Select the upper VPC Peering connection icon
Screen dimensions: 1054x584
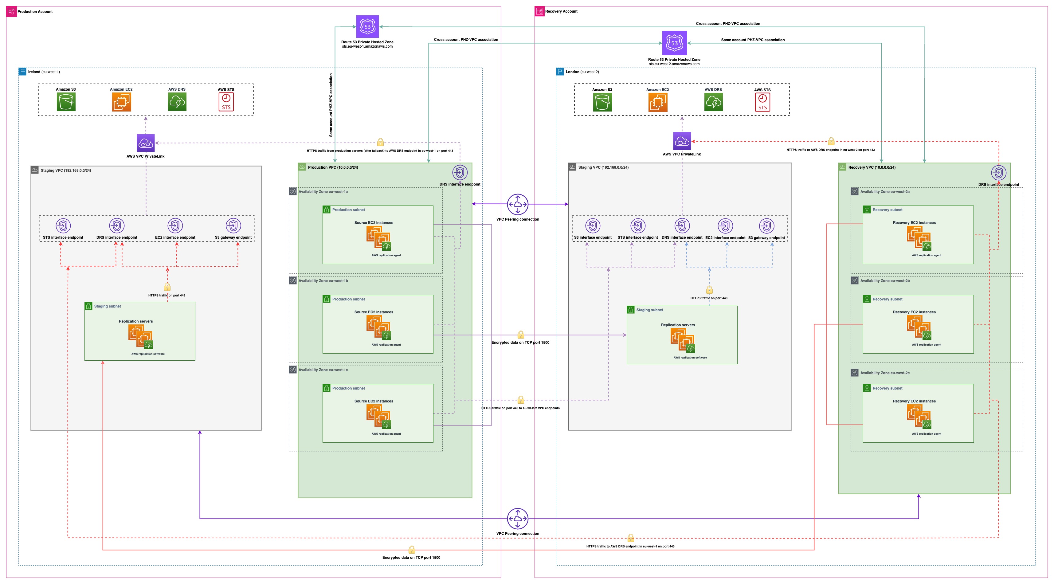[518, 204]
